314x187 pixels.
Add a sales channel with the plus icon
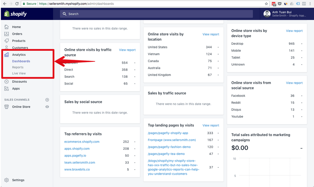[47, 100]
